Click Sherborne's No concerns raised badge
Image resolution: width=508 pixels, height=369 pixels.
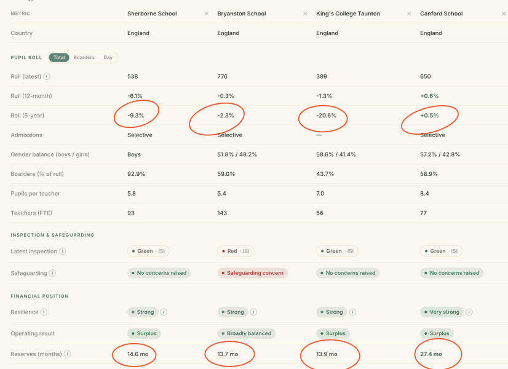[159, 273]
